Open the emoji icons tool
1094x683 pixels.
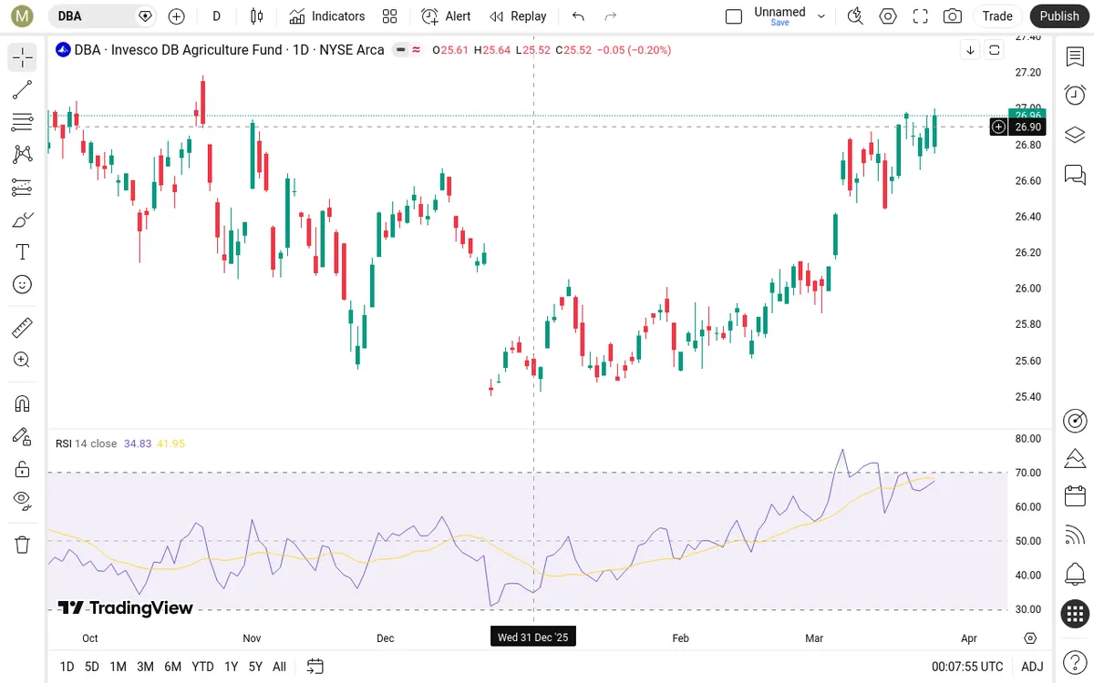coord(23,285)
